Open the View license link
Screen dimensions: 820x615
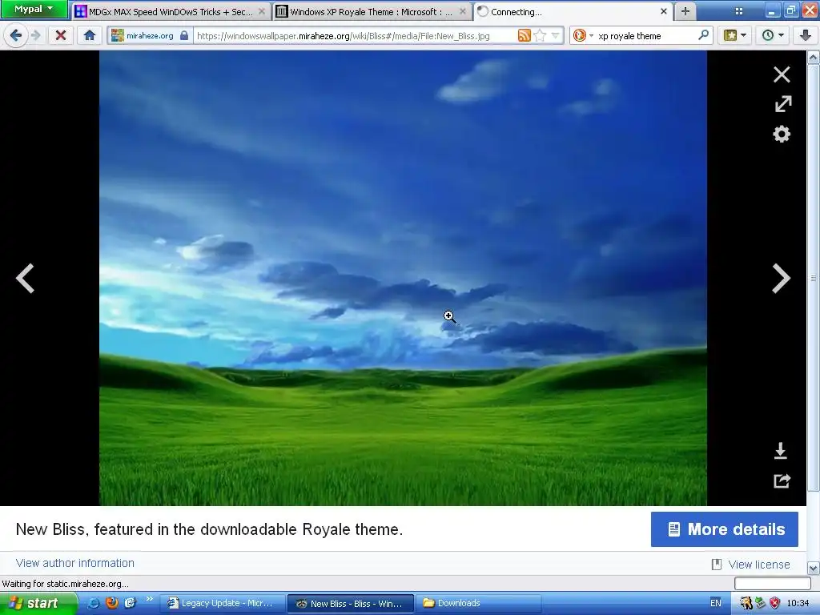click(x=759, y=565)
